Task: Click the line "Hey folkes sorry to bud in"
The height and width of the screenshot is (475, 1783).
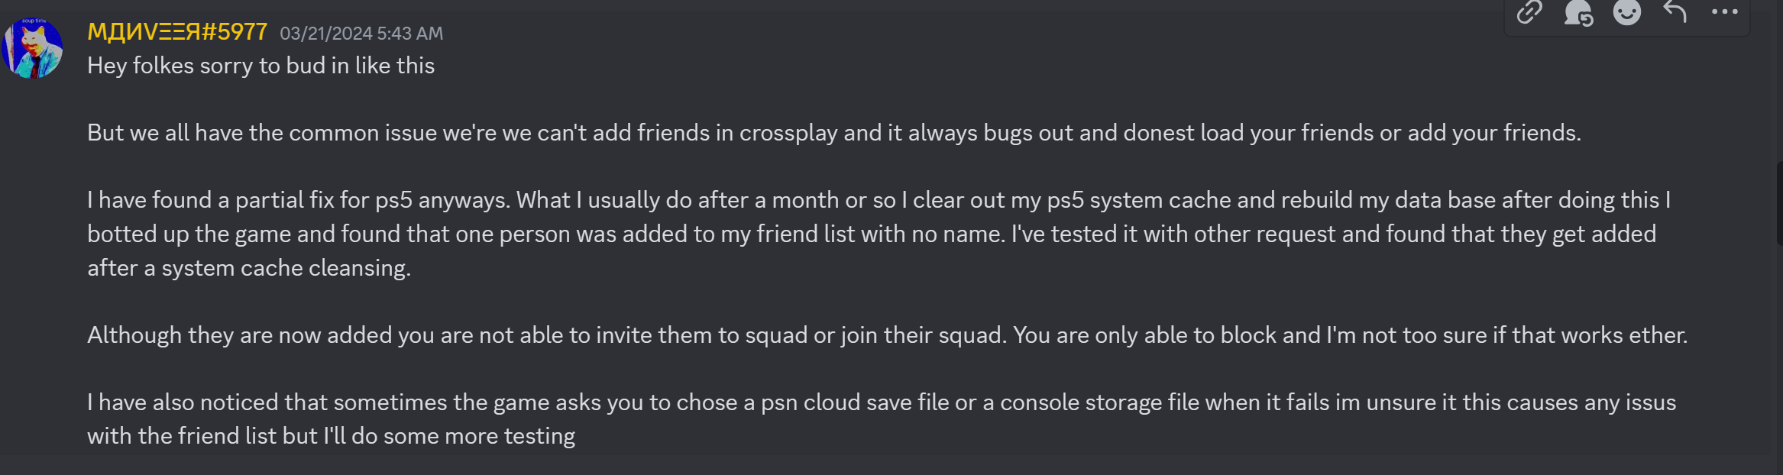Action: coord(260,66)
